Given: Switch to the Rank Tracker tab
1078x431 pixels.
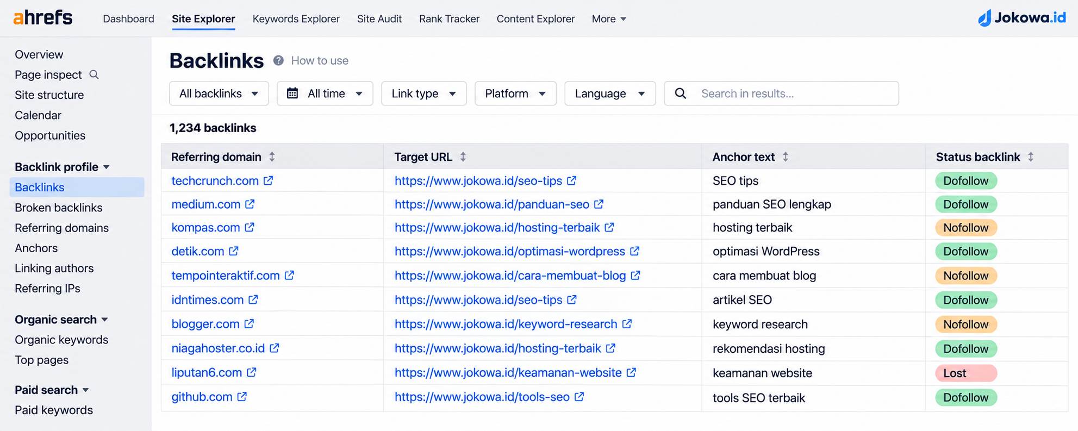Looking at the screenshot, I should pyautogui.click(x=449, y=18).
